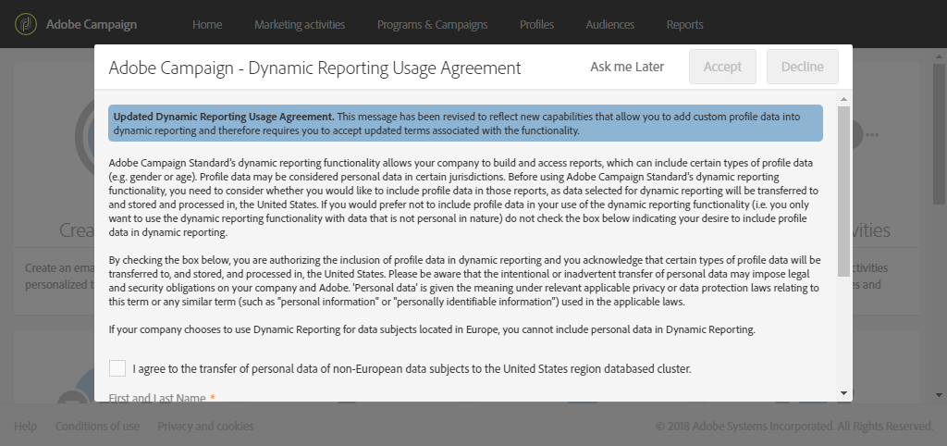Click the Decline button

click(x=802, y=67)
